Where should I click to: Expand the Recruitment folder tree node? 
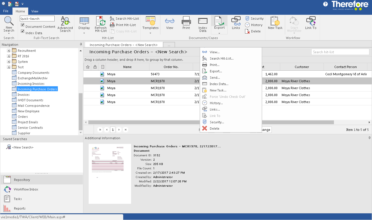point(9,51)
